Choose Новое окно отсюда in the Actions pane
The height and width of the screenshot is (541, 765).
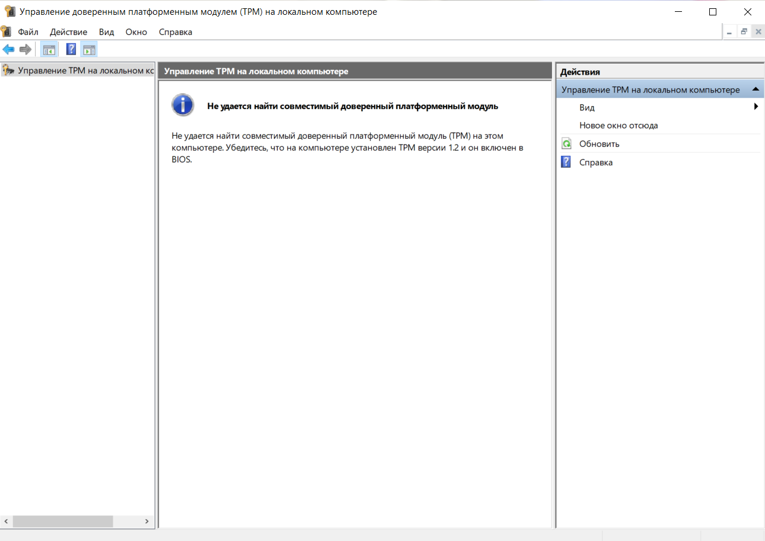[619, 126]
